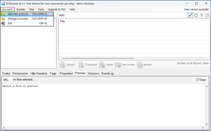This screenshot has width=211, height=131.
Task: Open the Http Headers tab
Action: [39, 73]
